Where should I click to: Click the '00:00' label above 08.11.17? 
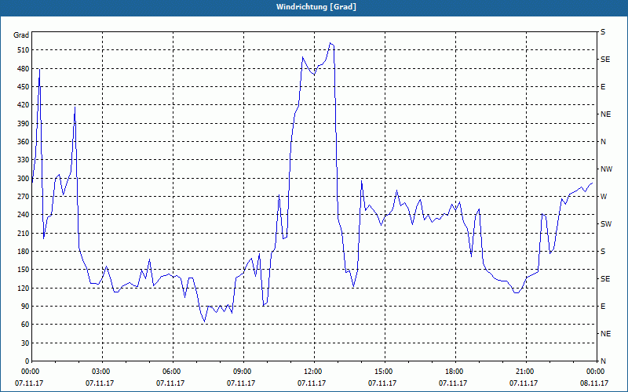[594, 371]
